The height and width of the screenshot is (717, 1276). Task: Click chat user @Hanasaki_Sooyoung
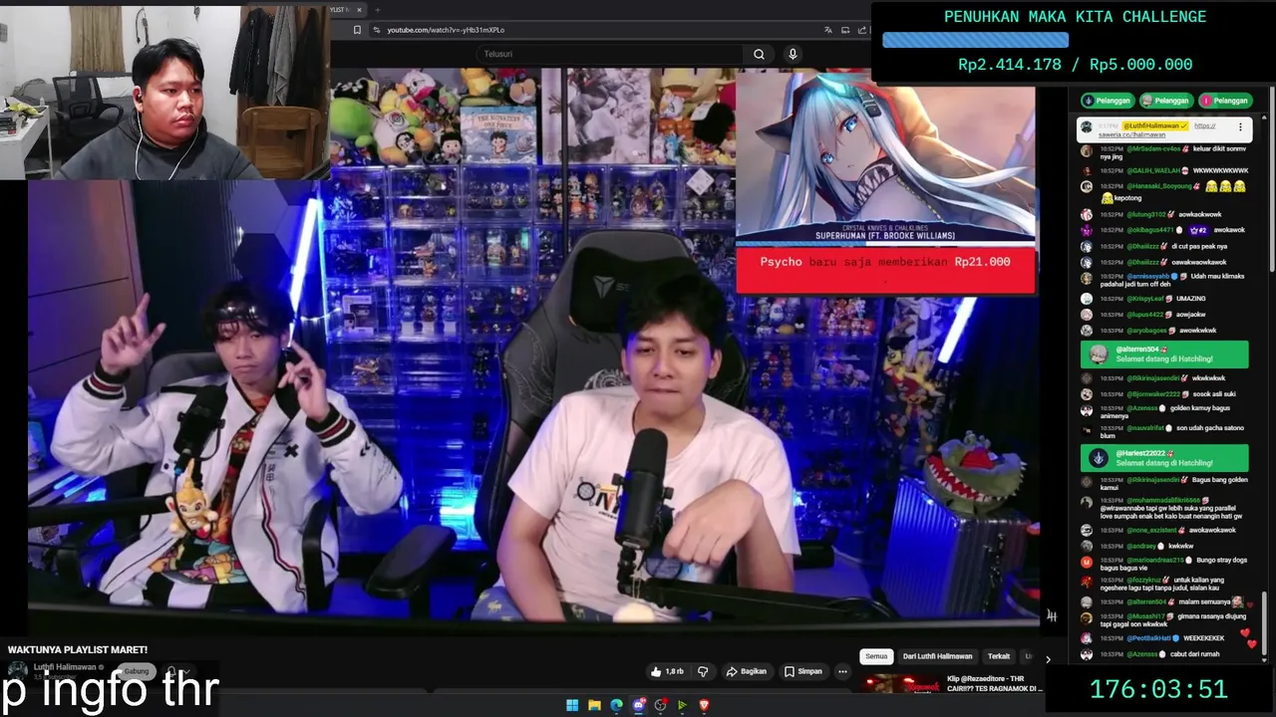[x=1157, y=186]
